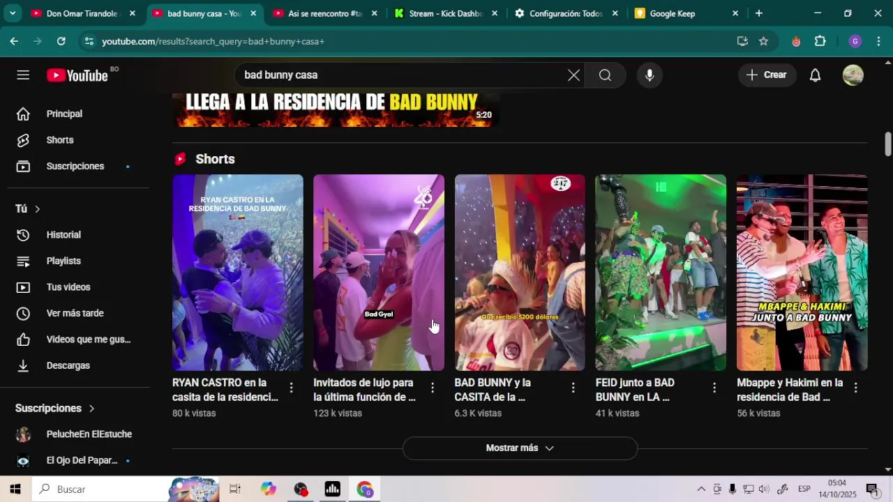Screen dimensions: 893x502
Task: Click the page vertical scrollbar thumb
Action: click(888, 144)
